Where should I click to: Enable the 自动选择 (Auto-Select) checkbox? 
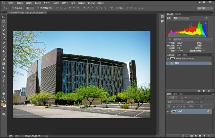pyautogui.click(x=13, y=8)
